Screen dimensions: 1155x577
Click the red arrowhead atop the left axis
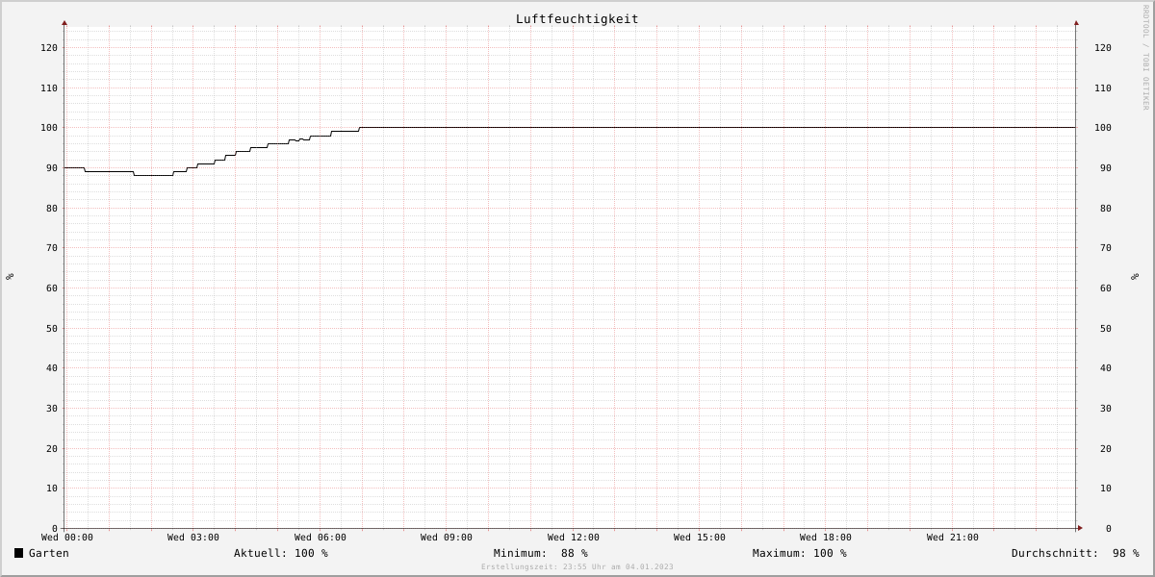pyautogui.click(x=64, y=22)
